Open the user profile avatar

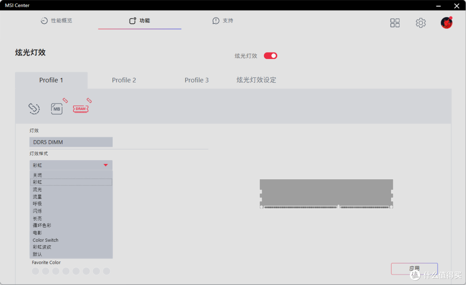pyautogui.click(x=447, y=22)
